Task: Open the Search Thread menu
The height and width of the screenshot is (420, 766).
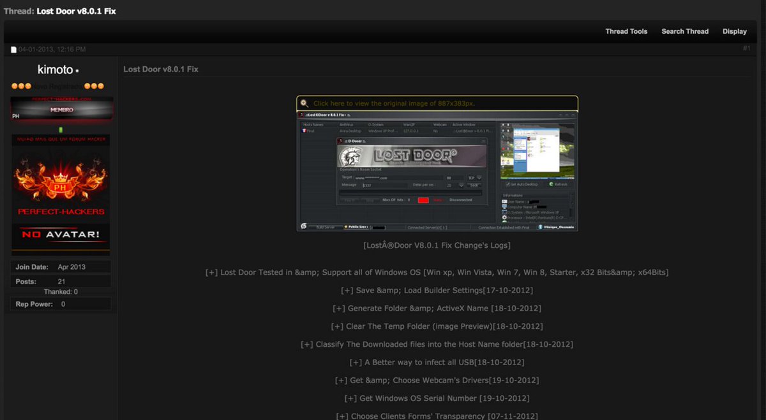Action: pos(685,31)
